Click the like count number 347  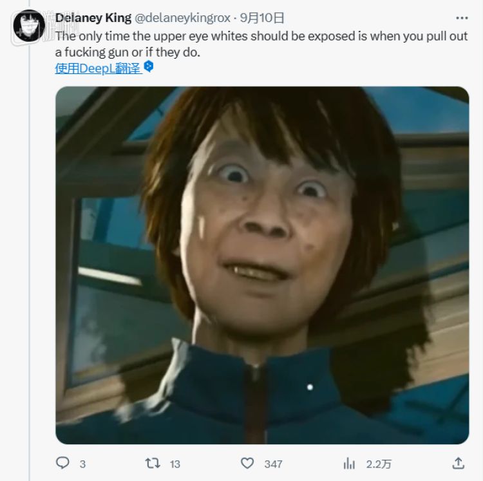(x=273, y=464)
